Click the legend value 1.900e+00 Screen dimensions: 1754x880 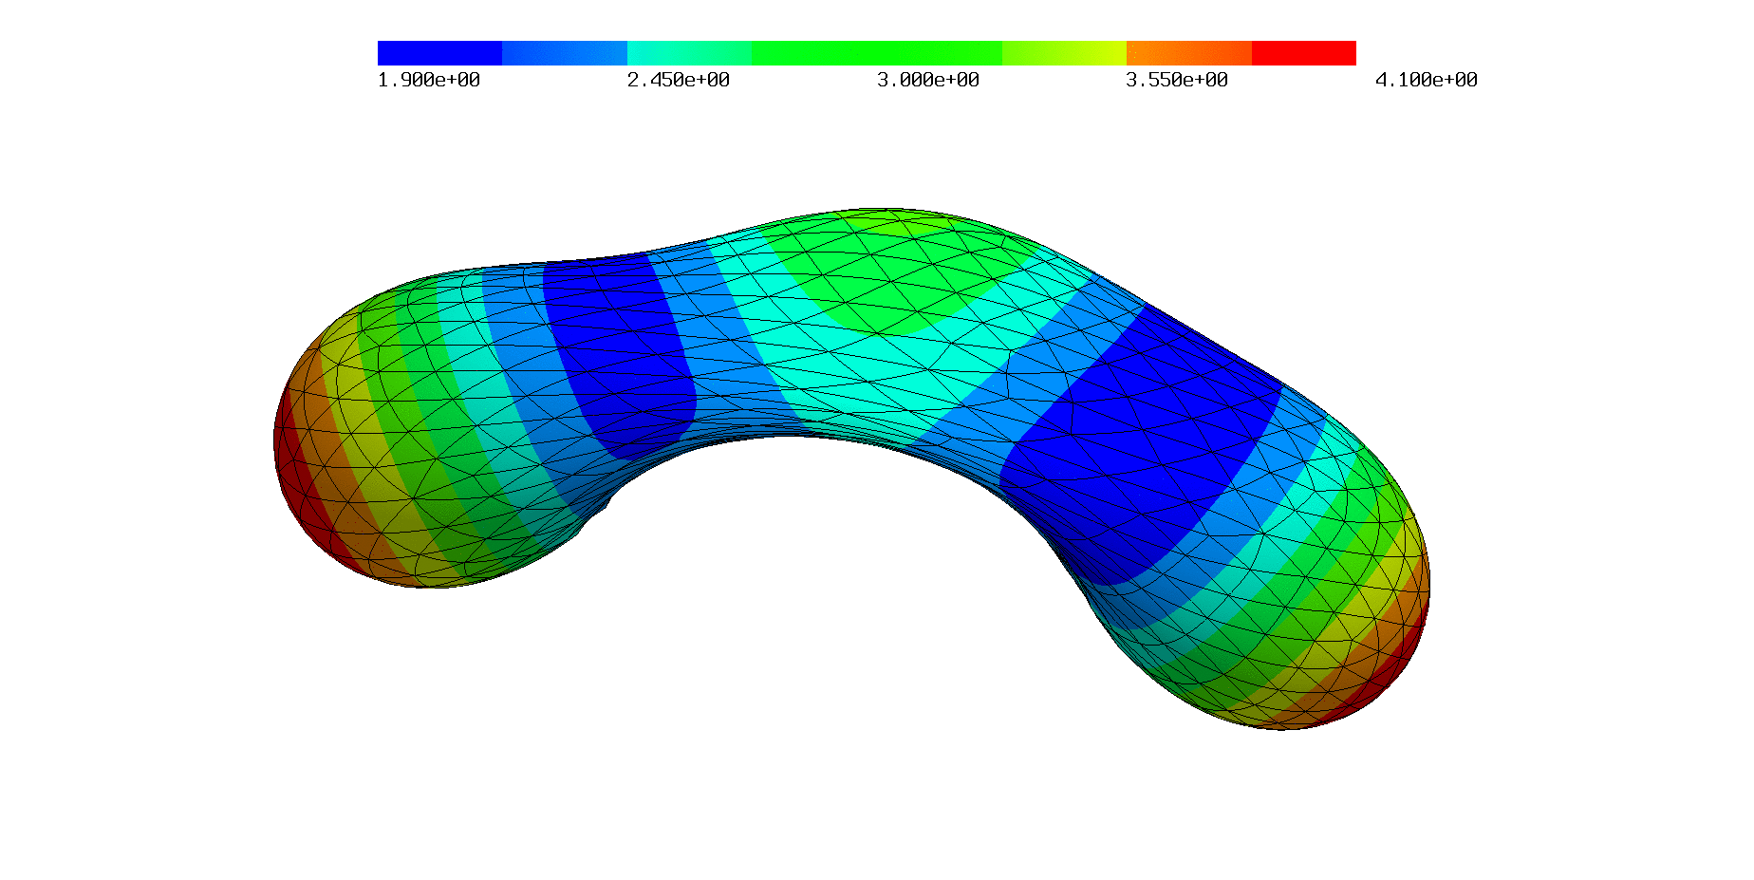pos(429,81)
